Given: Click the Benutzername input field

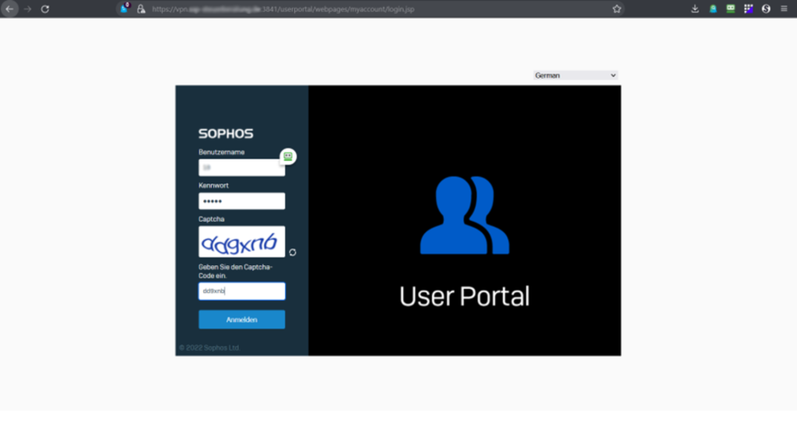Looking at the screenshot, I should [x=241, y=168].
